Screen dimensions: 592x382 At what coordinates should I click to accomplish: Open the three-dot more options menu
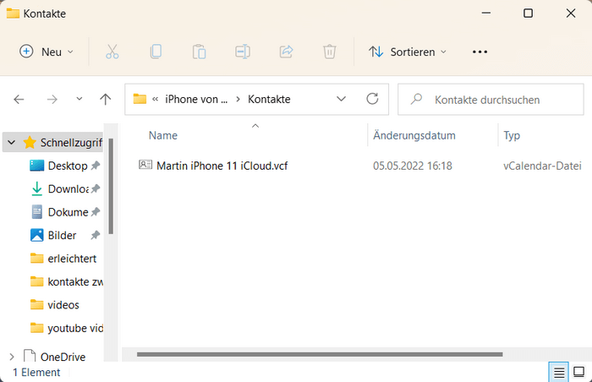pyautogui.click(x=480, y=52)
